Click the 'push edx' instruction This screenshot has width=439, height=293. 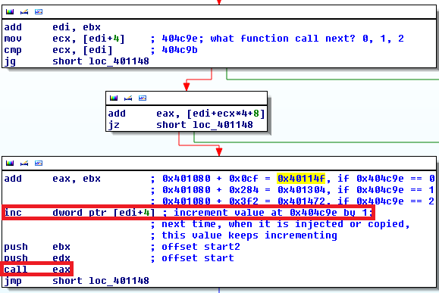tap(37, 258)
